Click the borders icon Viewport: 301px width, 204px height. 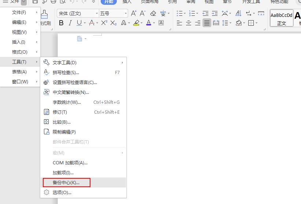coord(251,23)
